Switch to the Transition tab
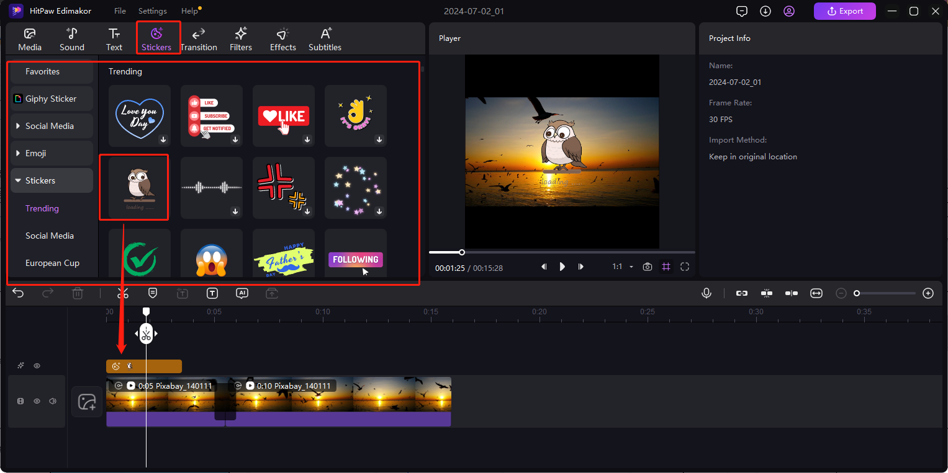Screen dimensions: 948x473 click(x=199, y=39)
